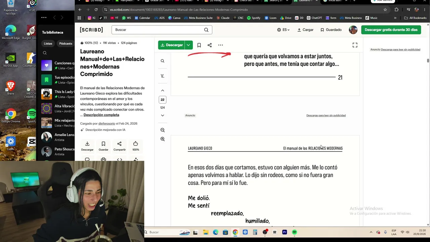
Task: Enter fullscreen mode for the document
Action: coord(355,45)
